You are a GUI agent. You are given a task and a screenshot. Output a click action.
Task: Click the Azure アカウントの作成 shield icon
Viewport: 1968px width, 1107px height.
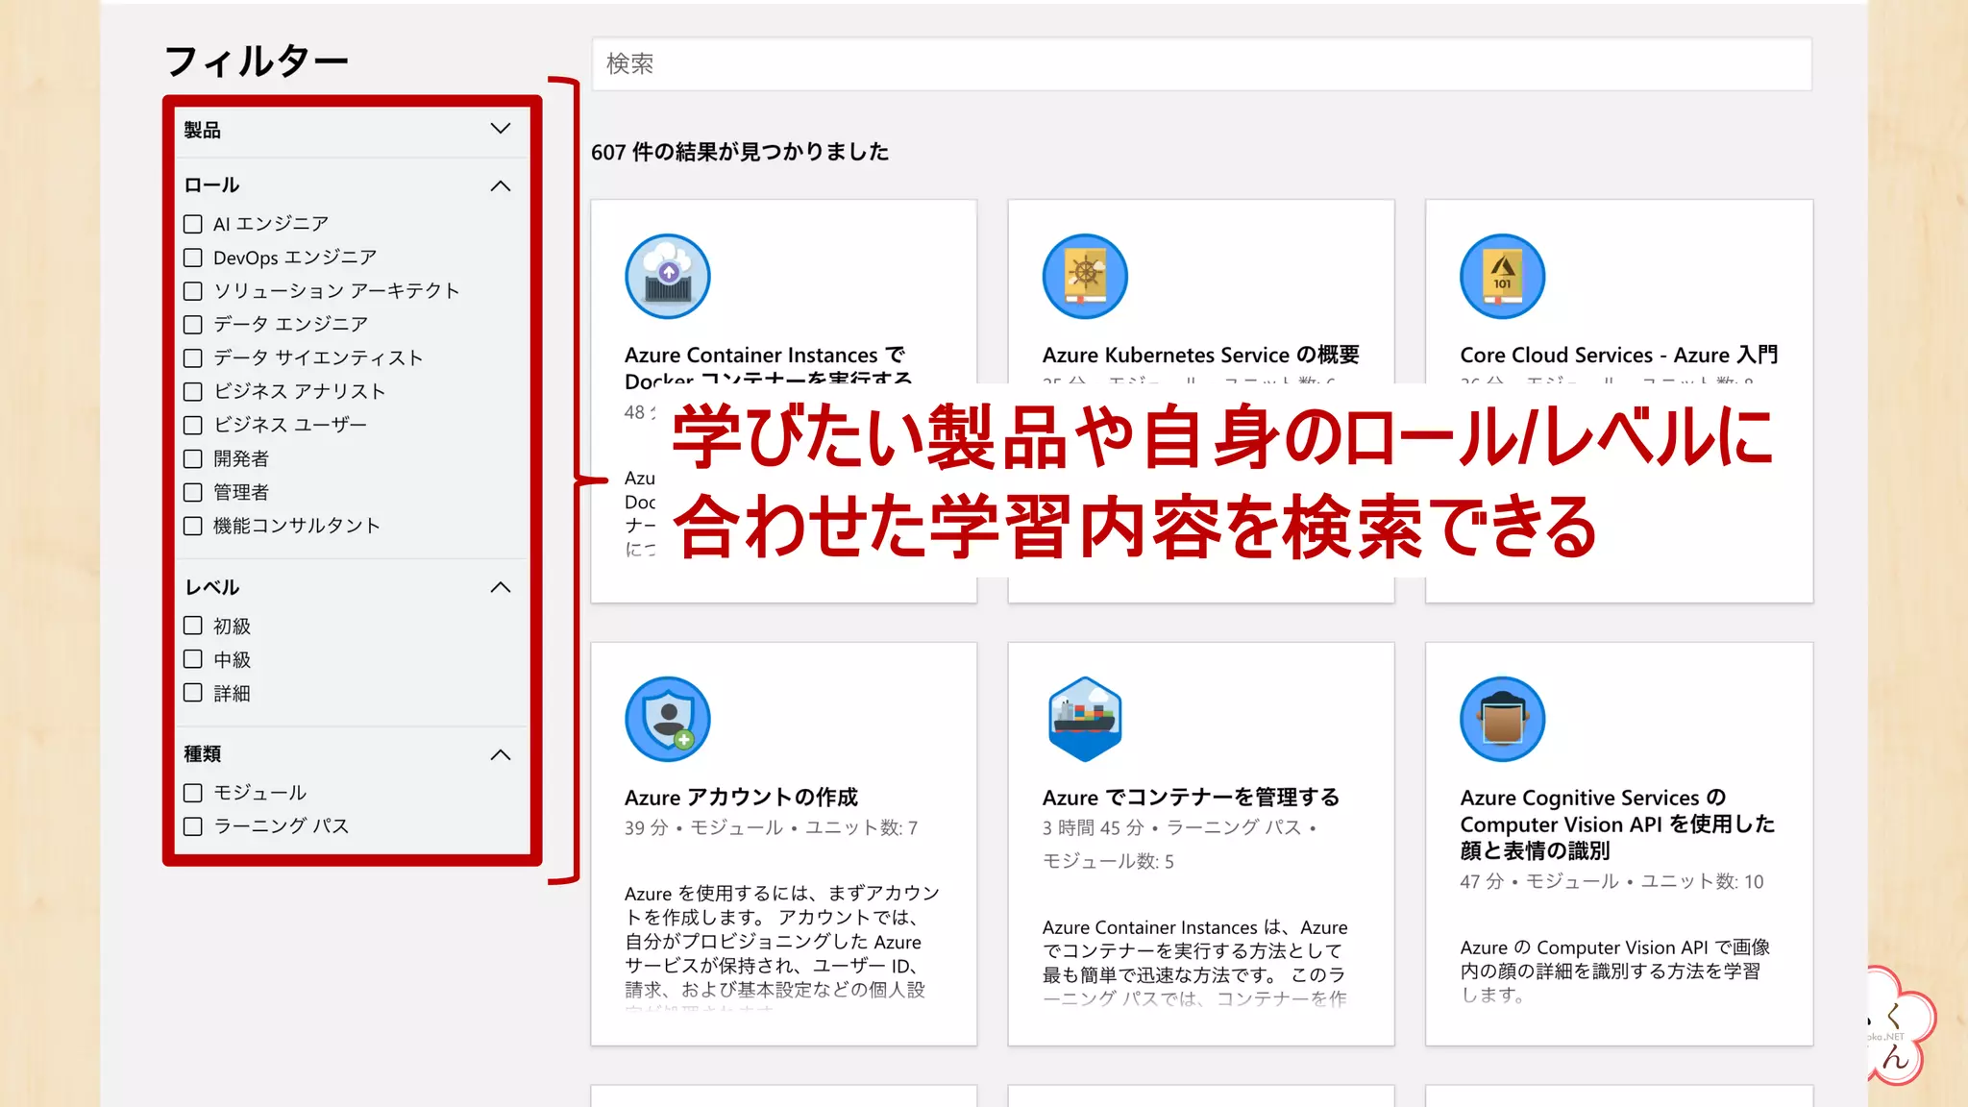click(x=667, y=719)
